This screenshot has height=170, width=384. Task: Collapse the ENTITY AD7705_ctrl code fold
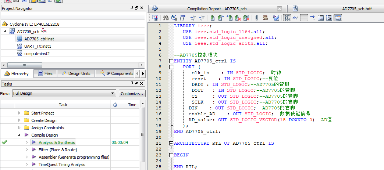pyautogui.click(x=171, y=61)
